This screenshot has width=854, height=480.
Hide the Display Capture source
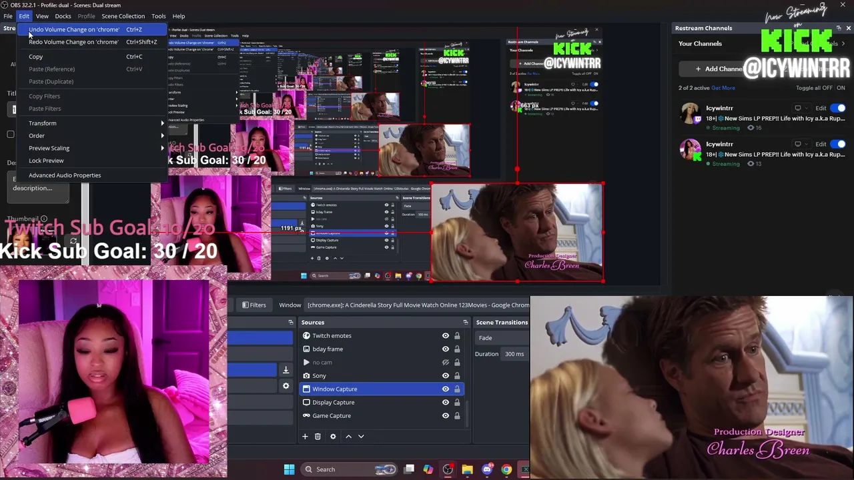tap(446, 403)
